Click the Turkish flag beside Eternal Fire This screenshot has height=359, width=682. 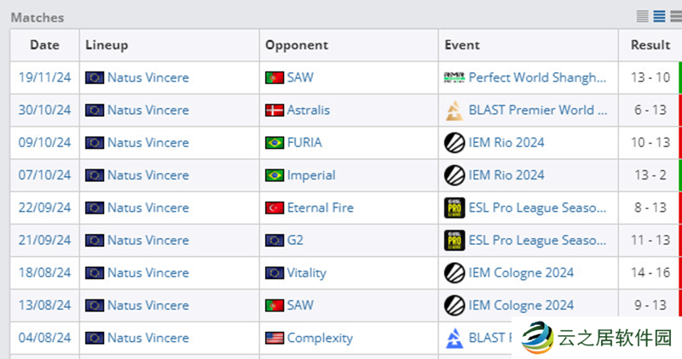coord(275,208)
